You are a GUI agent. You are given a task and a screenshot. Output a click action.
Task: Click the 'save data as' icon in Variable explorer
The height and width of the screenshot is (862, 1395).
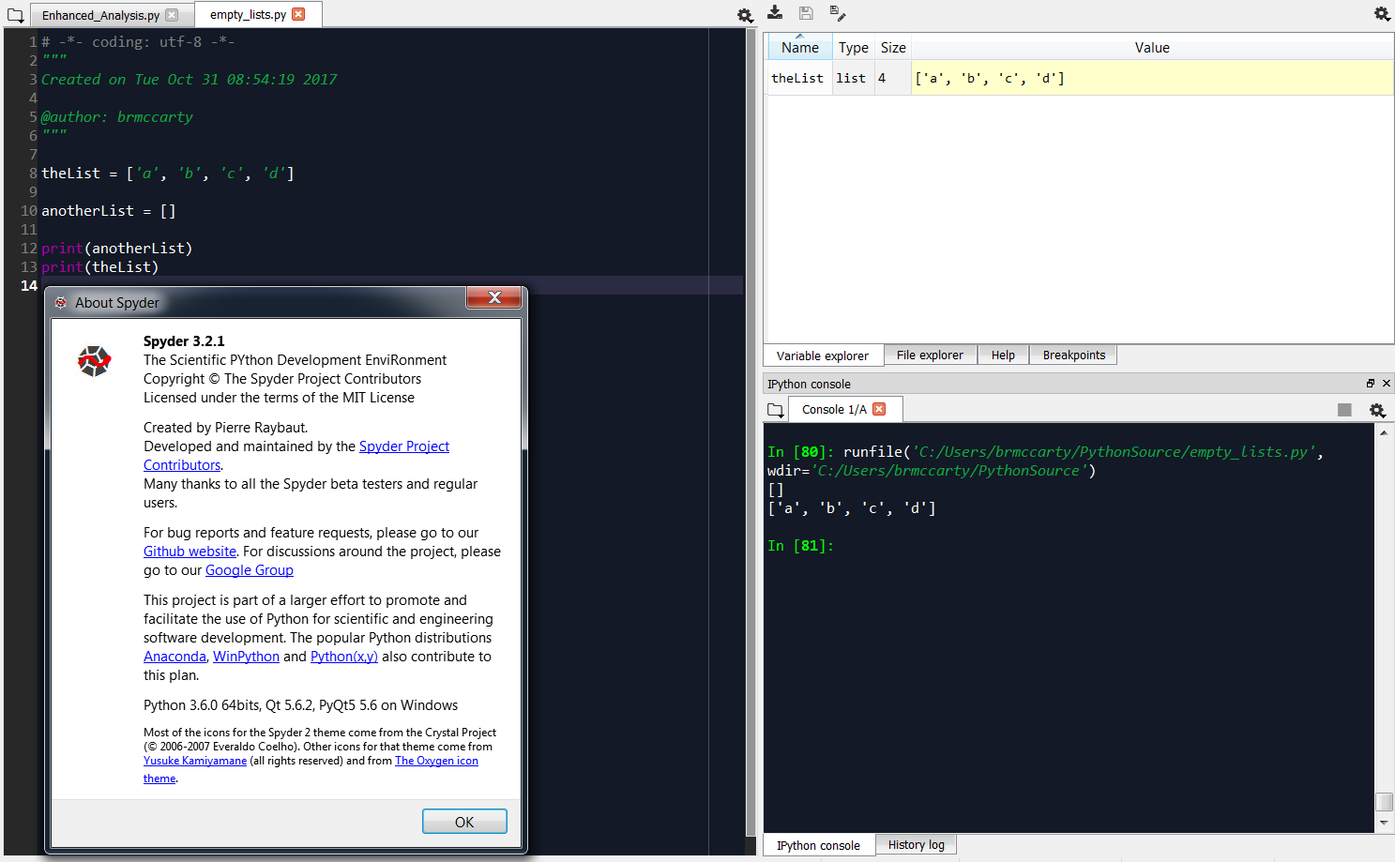point(837,15)
